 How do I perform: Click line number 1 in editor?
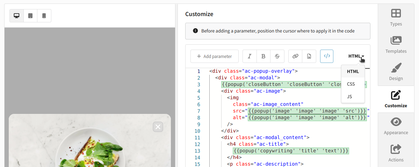pos(198,71)
